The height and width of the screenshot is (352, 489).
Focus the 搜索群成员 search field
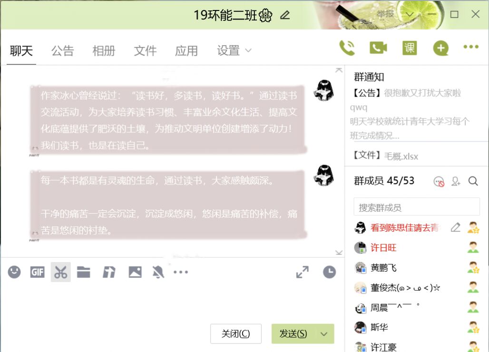417,207
